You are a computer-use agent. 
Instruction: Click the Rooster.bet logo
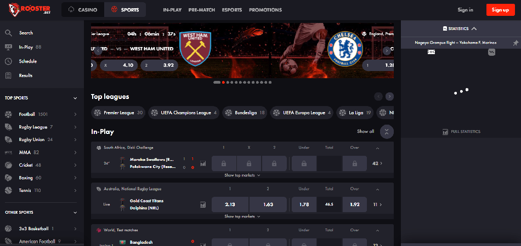30,10
